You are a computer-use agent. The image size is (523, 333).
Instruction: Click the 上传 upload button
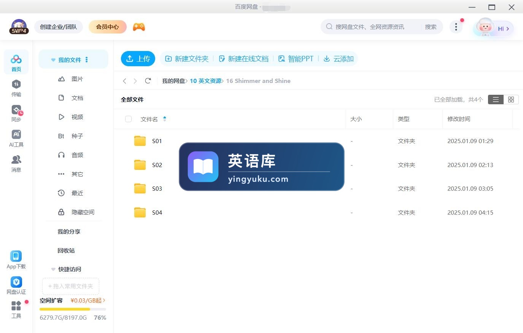(x=138, y=59)
